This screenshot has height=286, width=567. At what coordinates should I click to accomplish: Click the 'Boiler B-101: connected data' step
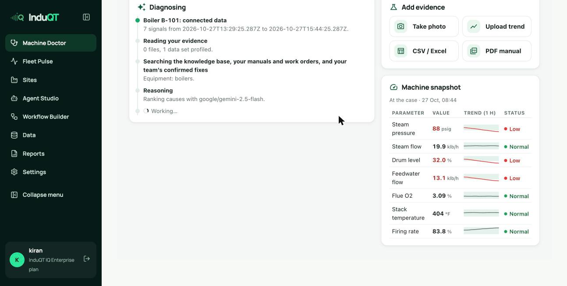[x=185, y=20]
